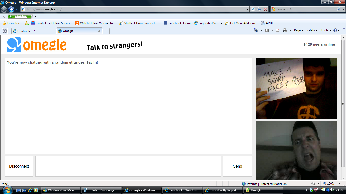Image resolution: width=346 pixels, height=194 pixels.
Task: Click the RSS Feeds icon
Action: 267,30
